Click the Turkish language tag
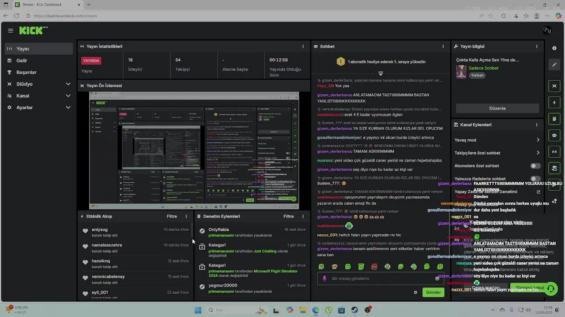565x317 pixels. click(477, 75)
